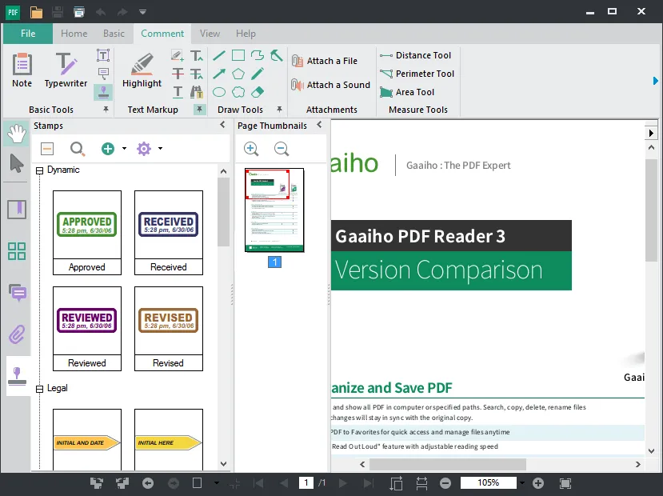The width and height of the screenshot is (663, 496).
Task: Open the File menu
Action: tap(27, 34)
